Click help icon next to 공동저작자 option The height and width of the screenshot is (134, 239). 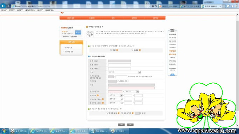[x=133, y=113]
